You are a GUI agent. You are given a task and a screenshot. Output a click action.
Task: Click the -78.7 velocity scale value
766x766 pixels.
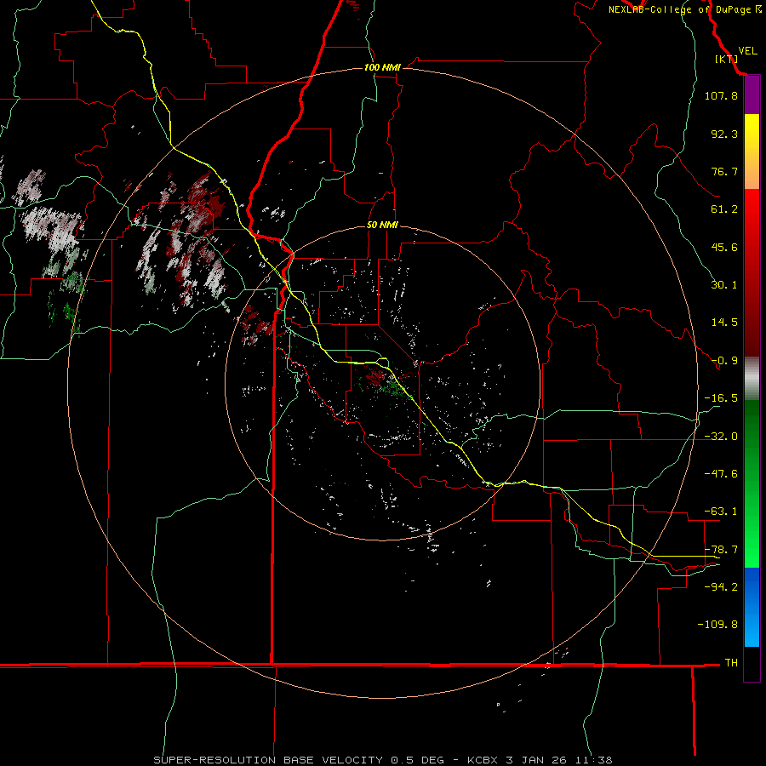click(721, 550)
